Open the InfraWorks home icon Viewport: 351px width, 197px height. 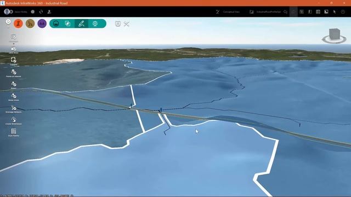point(8,22)
